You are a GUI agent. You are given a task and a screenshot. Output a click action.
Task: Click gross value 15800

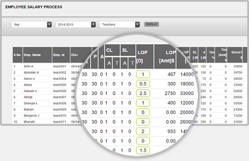238,66
